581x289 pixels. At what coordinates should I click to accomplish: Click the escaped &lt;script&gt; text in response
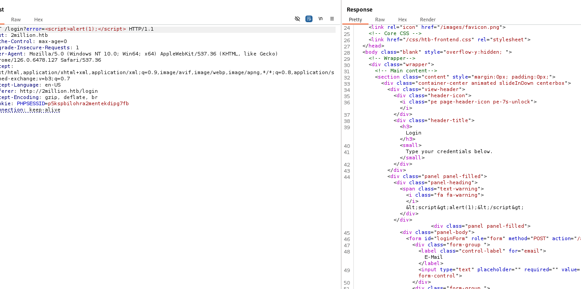tap(465, 207)
